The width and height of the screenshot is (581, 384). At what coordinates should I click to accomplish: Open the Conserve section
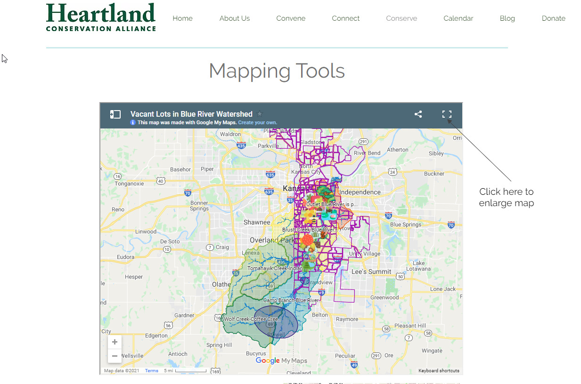click(401, 18)
